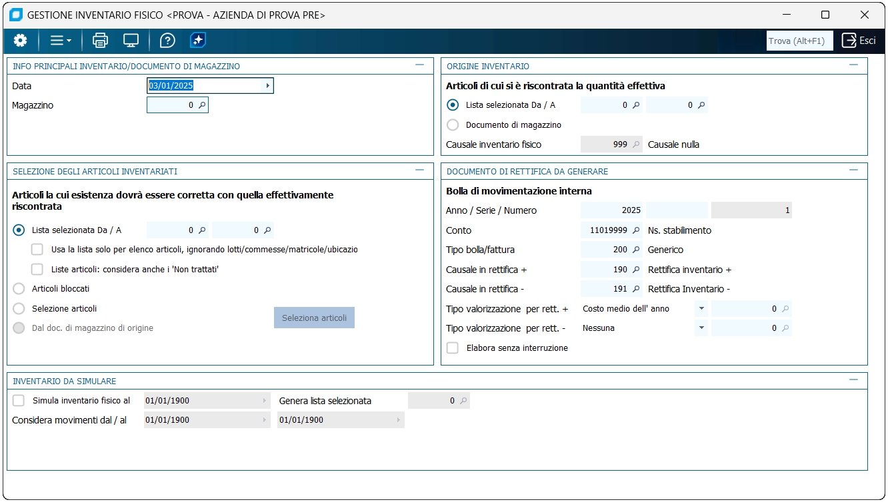
Task: Enable 'Elabora senza interruzione' checkbox
Action: pos(453,348)
